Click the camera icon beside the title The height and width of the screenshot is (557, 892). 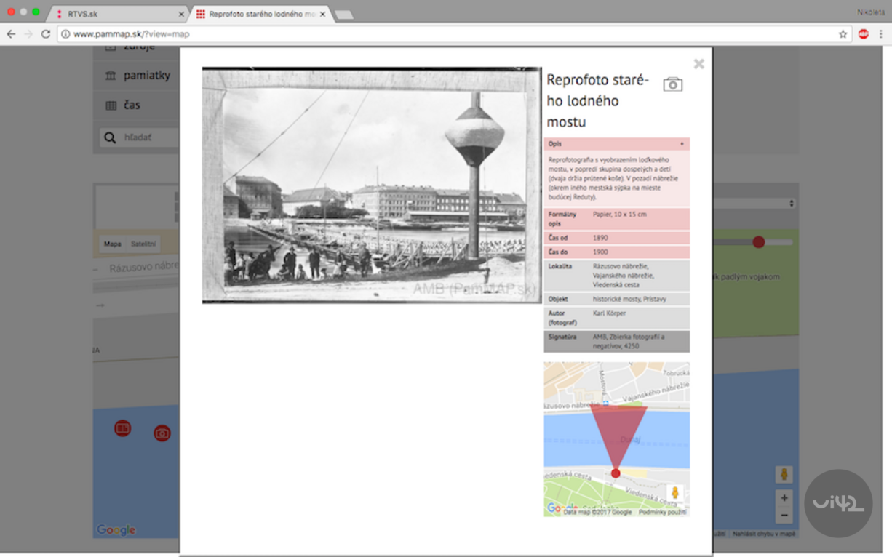(672, 84)
